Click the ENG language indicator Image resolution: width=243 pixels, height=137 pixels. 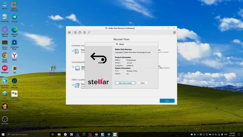226,134
